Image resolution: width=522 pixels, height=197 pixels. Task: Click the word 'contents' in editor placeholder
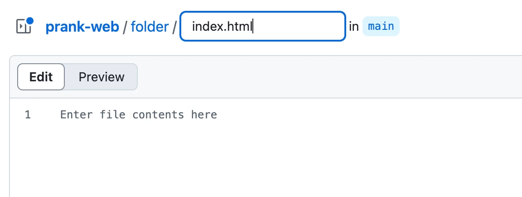[158, 115]
